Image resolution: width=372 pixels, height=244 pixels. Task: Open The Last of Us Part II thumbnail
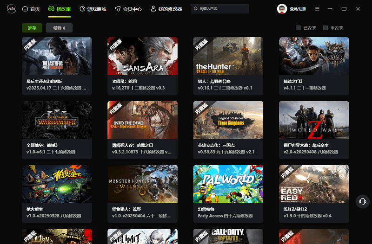click(x=57, y=56)
